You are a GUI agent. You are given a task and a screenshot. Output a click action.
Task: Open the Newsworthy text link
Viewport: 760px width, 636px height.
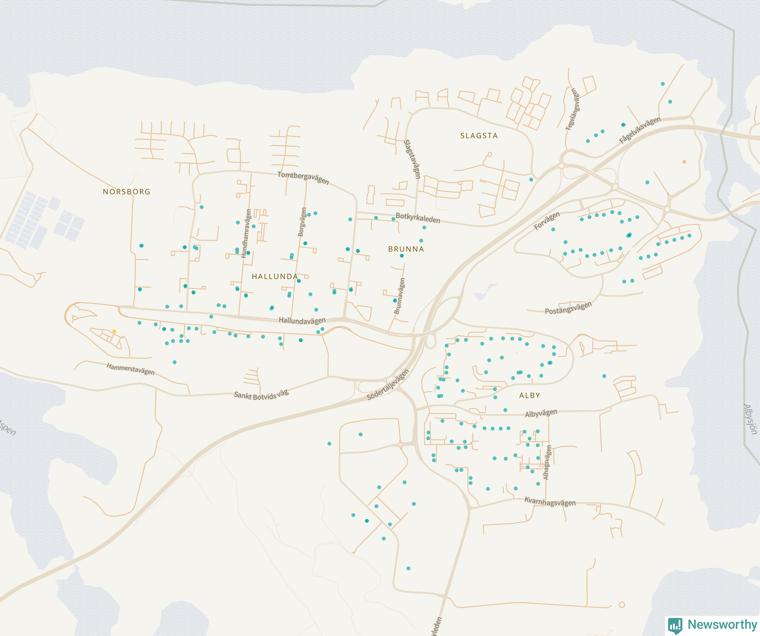(722, 624)
